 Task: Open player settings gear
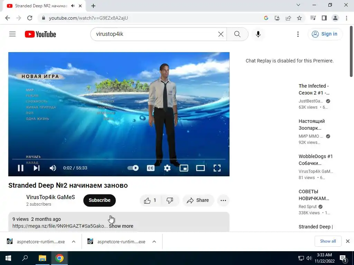[167, 168]
